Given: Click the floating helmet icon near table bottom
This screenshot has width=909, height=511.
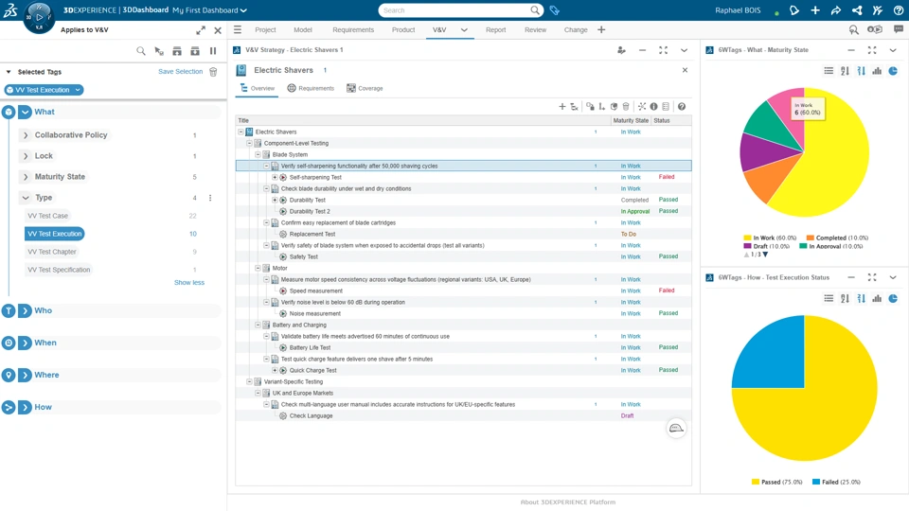Looking at the screenshot, I should pyautogui.click(x=676, y=428).
